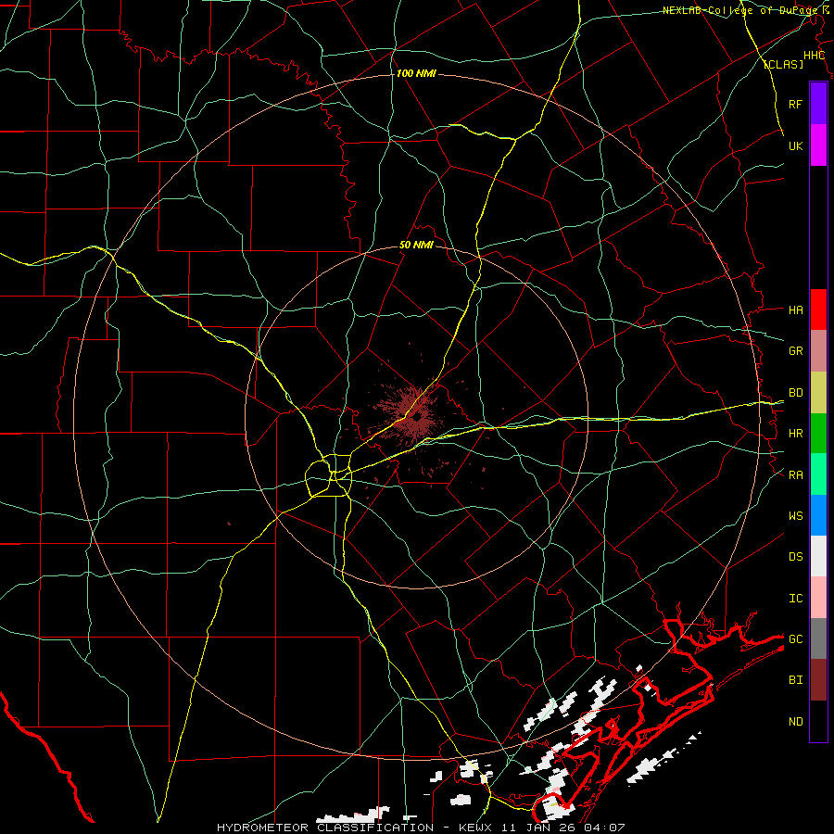The image size is (834, 834).
Task: Click the 'GC' legend label
Action: [x=795, y=639]
